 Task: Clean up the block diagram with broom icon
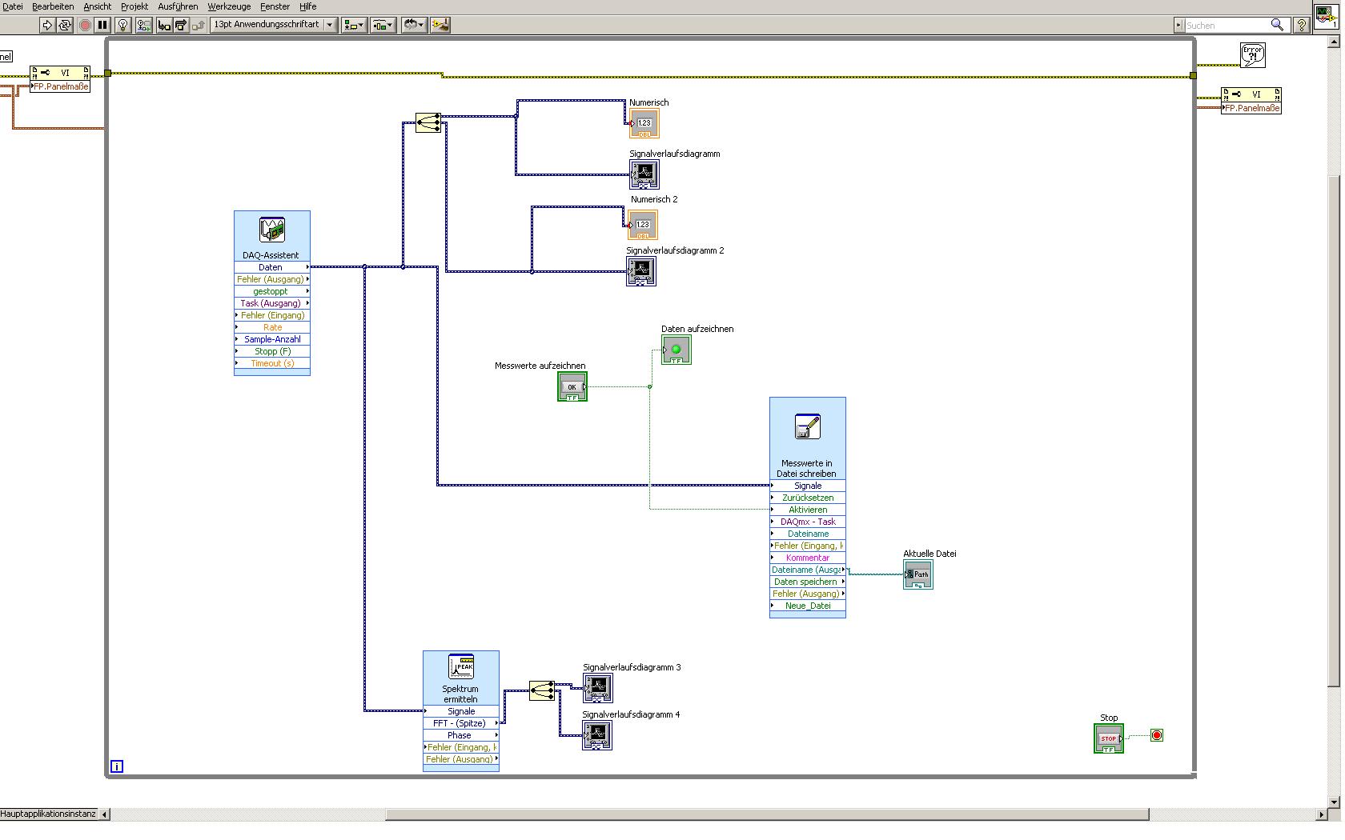pos(440,25)
